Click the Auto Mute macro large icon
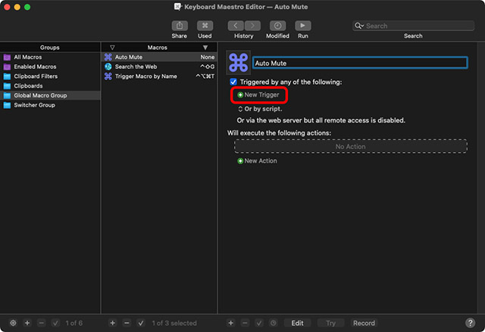The width and height of the screenshot is (485, 332). coord(238,63)
